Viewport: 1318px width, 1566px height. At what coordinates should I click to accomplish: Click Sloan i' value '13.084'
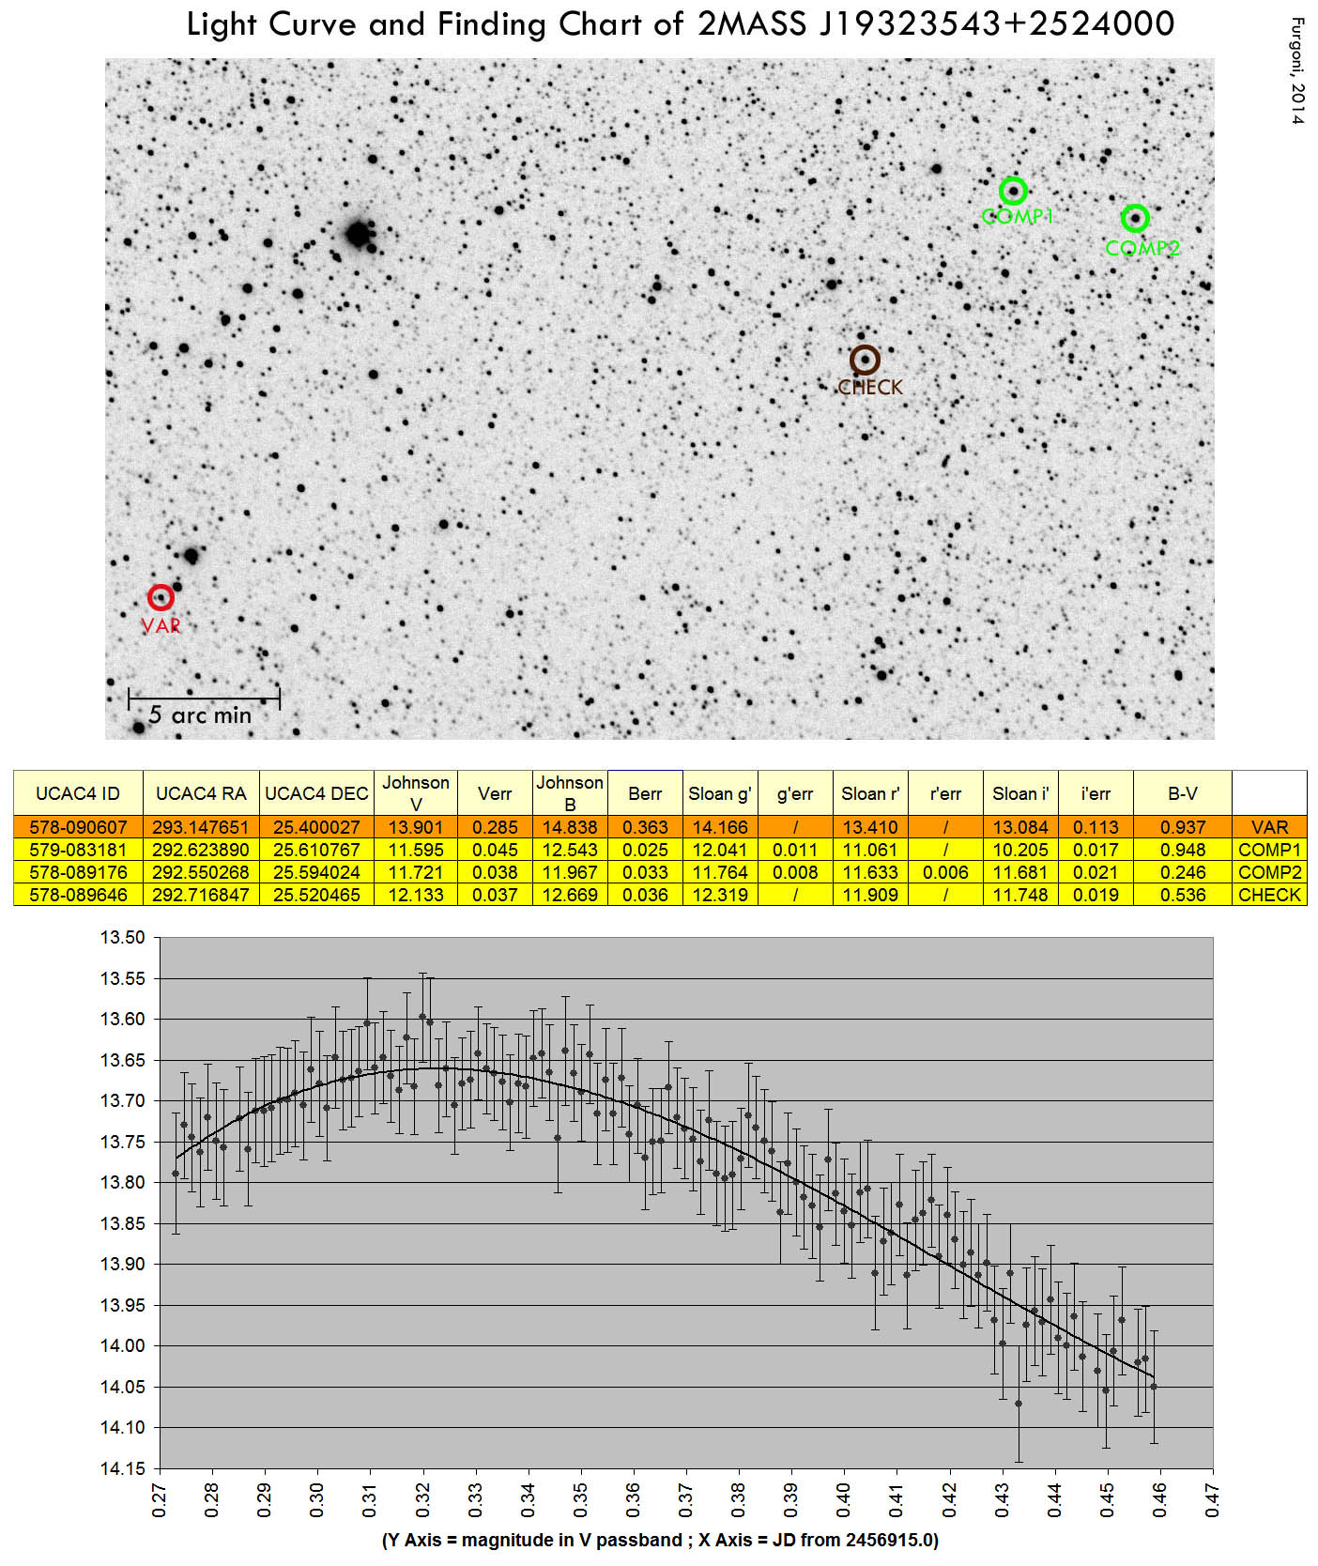[x=1020, y=827]
